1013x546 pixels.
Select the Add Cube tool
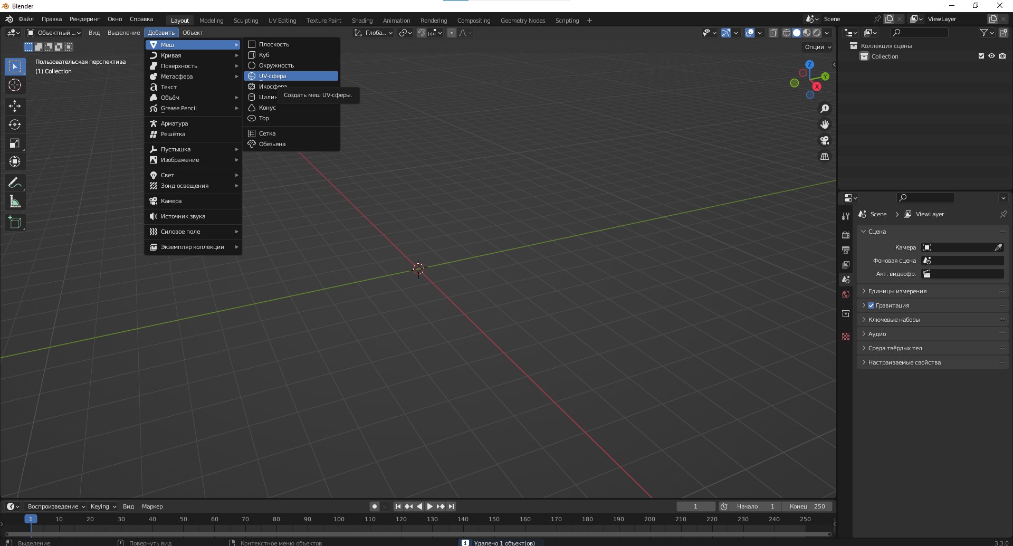pyautogui.click(x=15, y=223)
